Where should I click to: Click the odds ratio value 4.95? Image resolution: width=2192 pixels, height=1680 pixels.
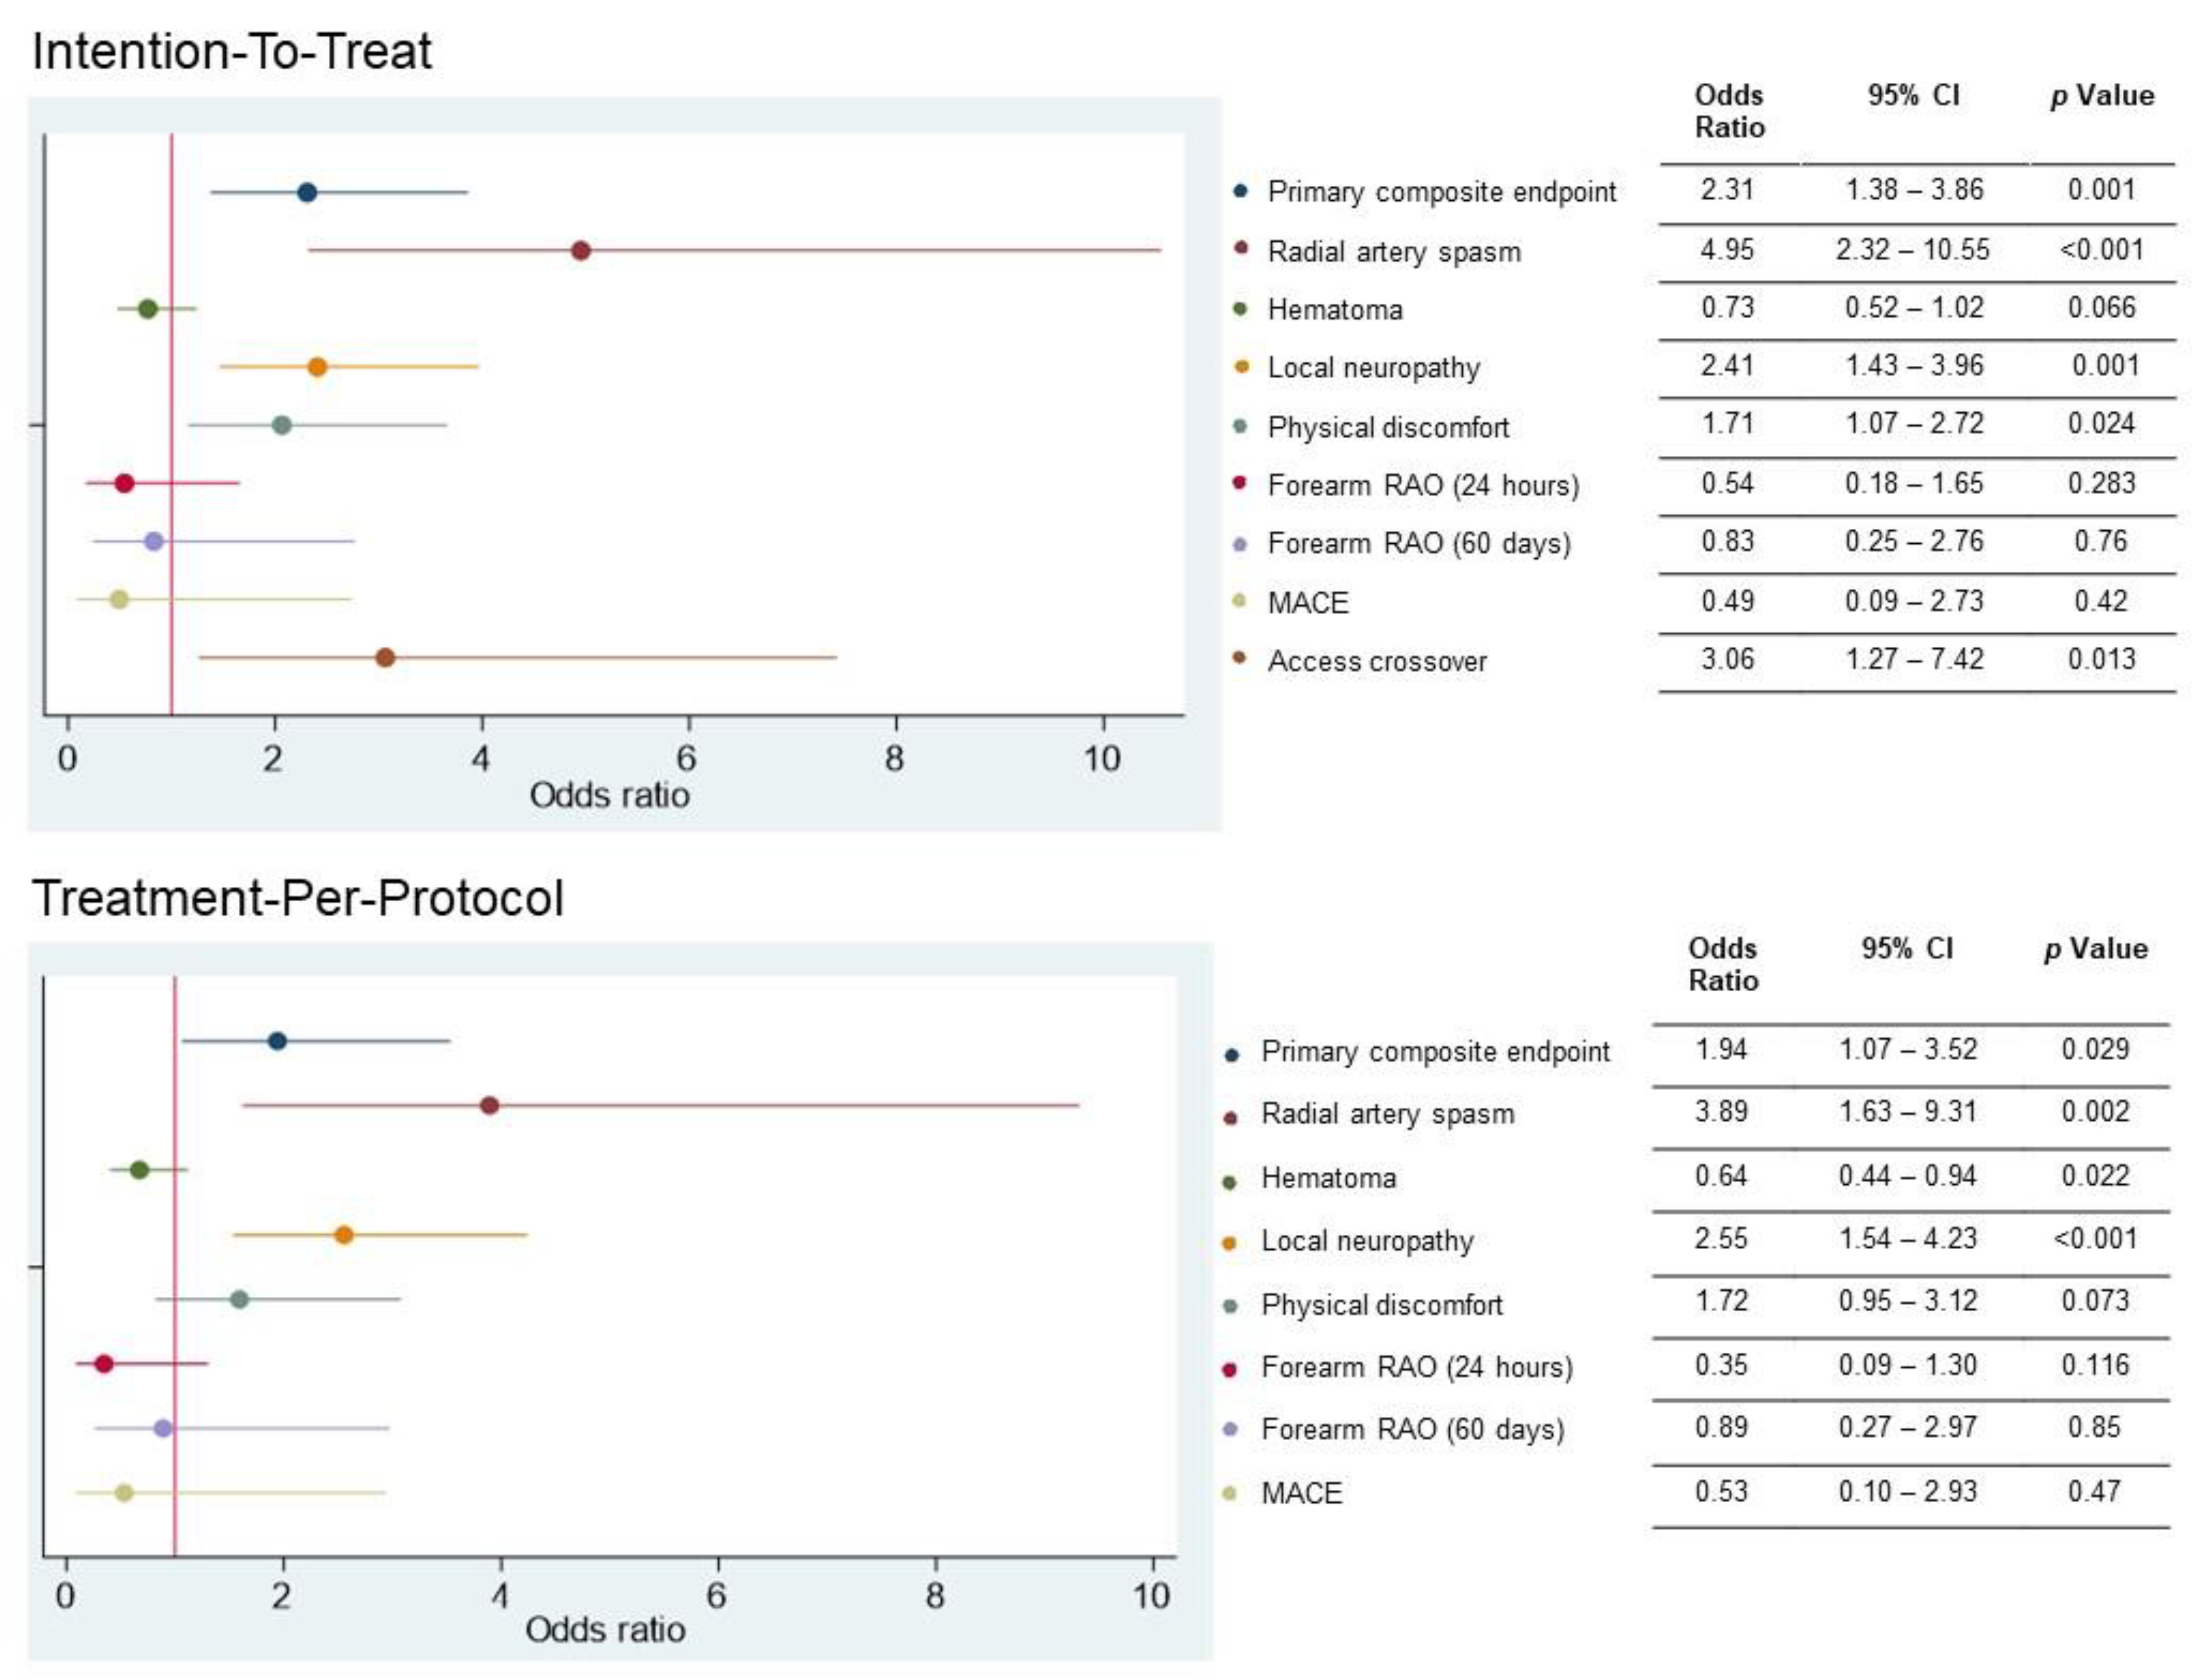pos(1726,250)
